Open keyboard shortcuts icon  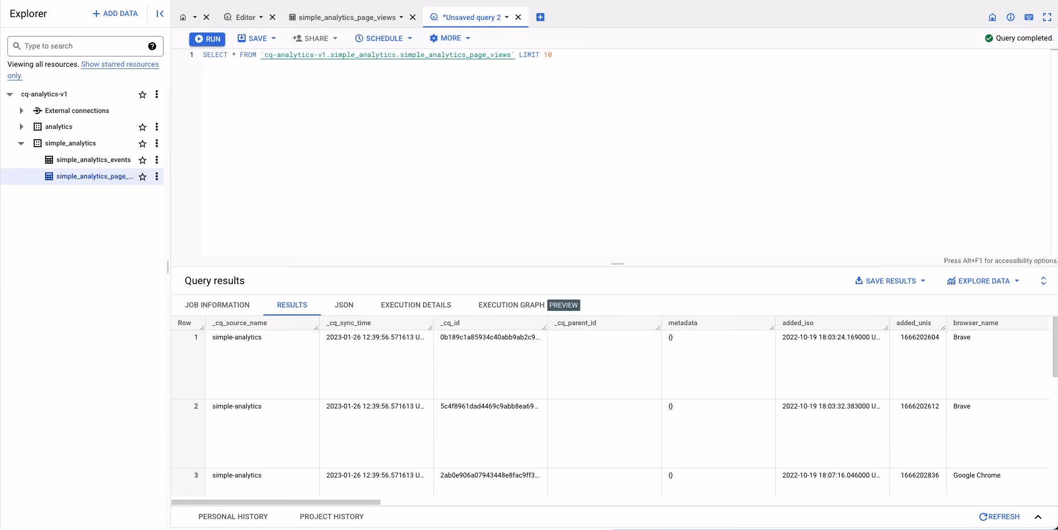(1029, 18)
